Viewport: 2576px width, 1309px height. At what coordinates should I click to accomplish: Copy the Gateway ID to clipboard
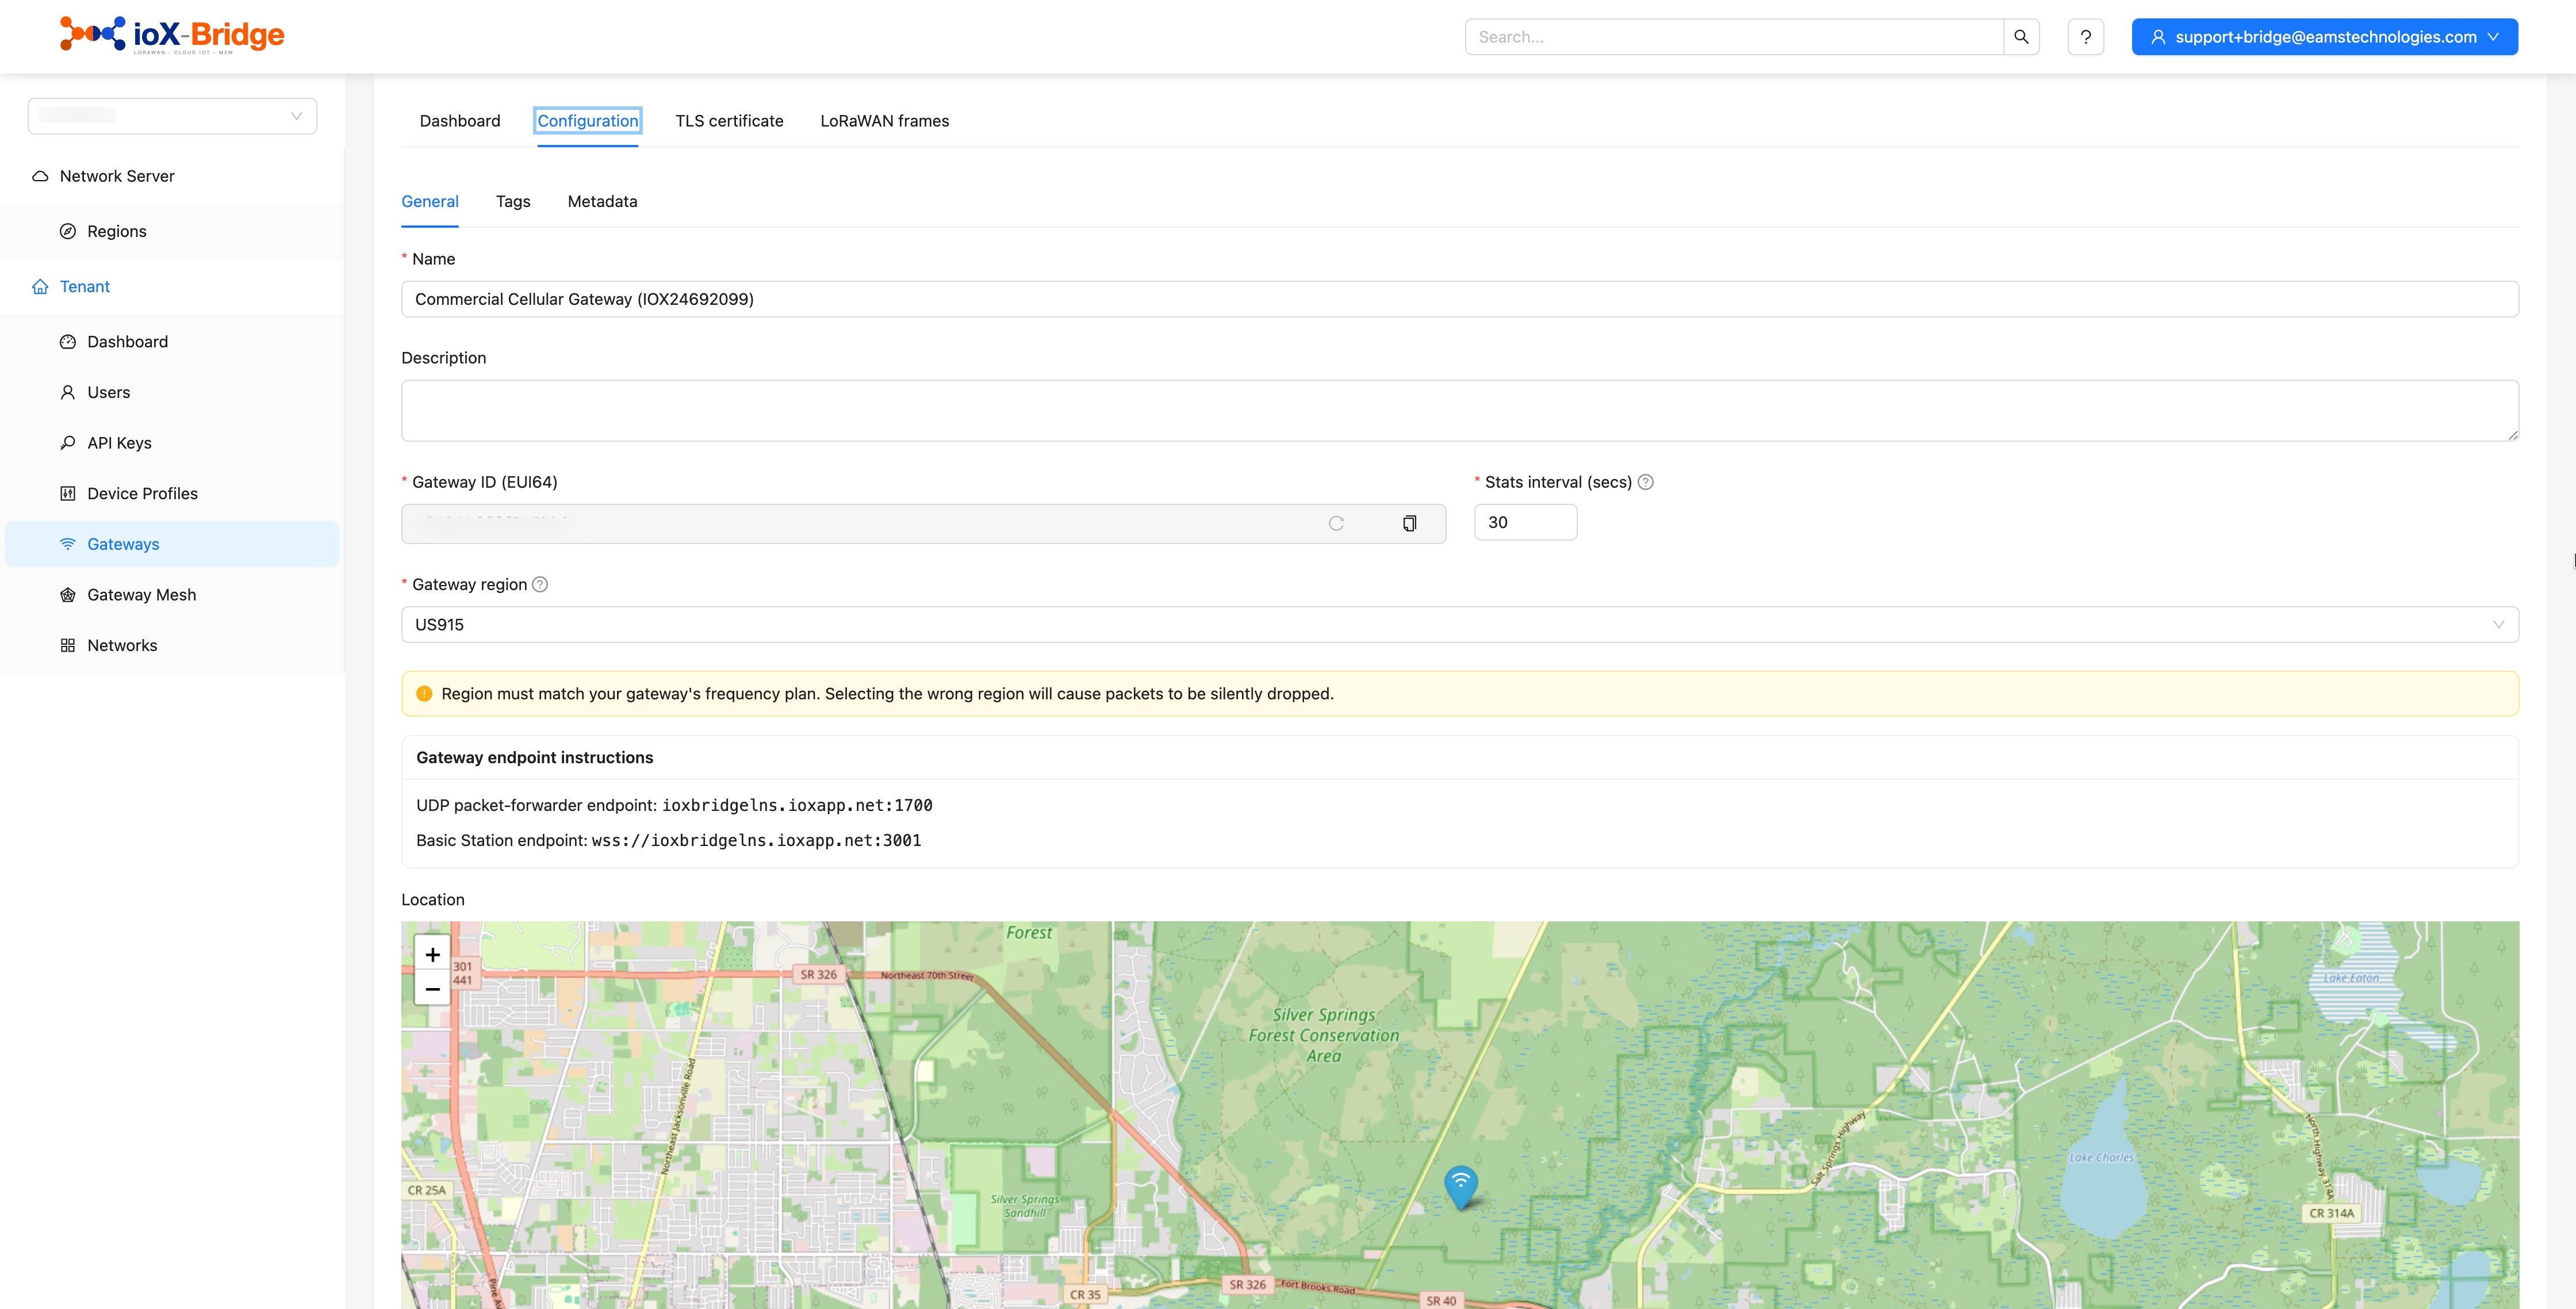pos(1409,523)
